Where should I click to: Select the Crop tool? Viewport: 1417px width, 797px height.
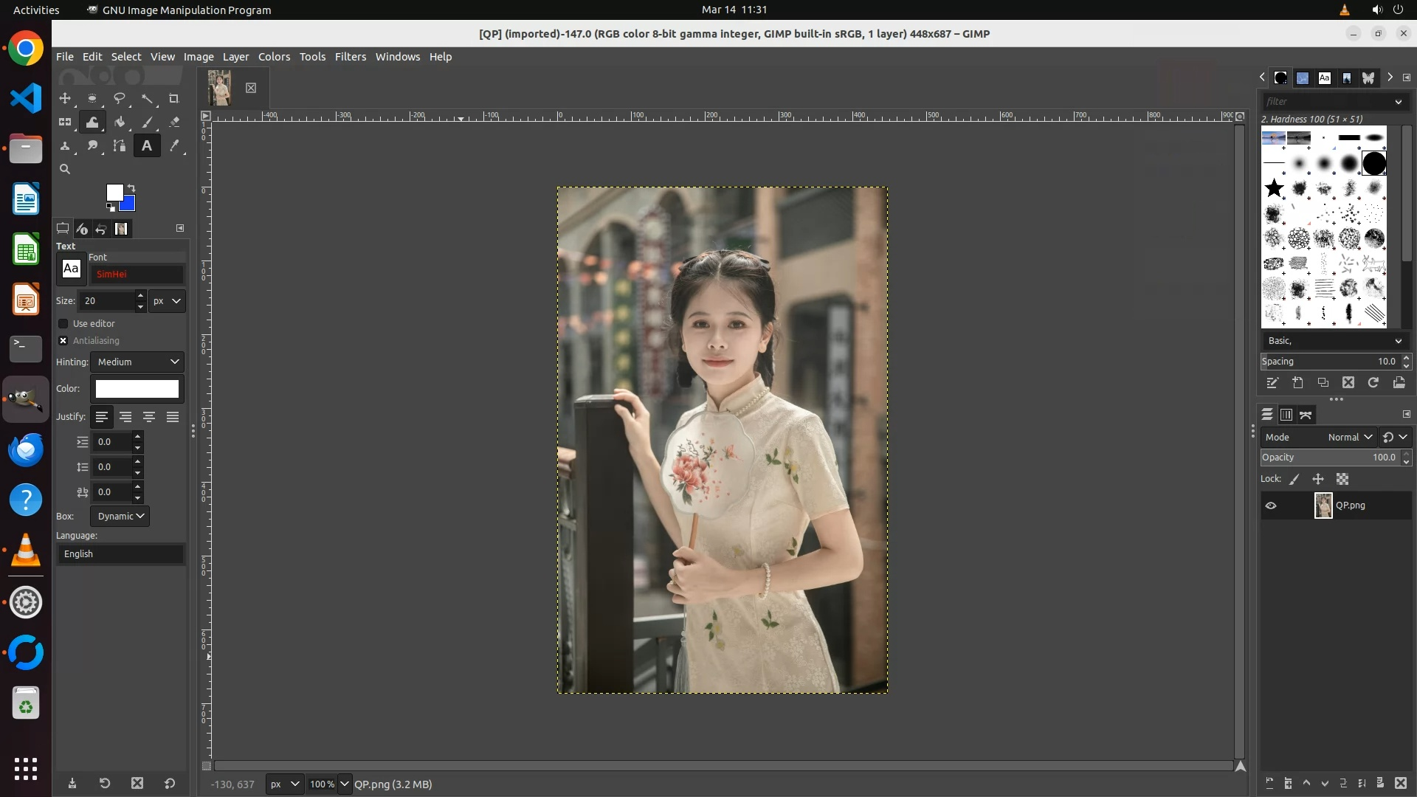click(174, 98)
